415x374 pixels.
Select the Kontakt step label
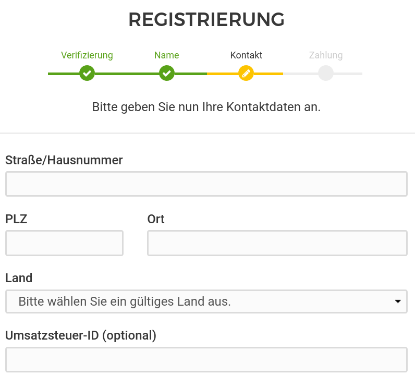246,55
